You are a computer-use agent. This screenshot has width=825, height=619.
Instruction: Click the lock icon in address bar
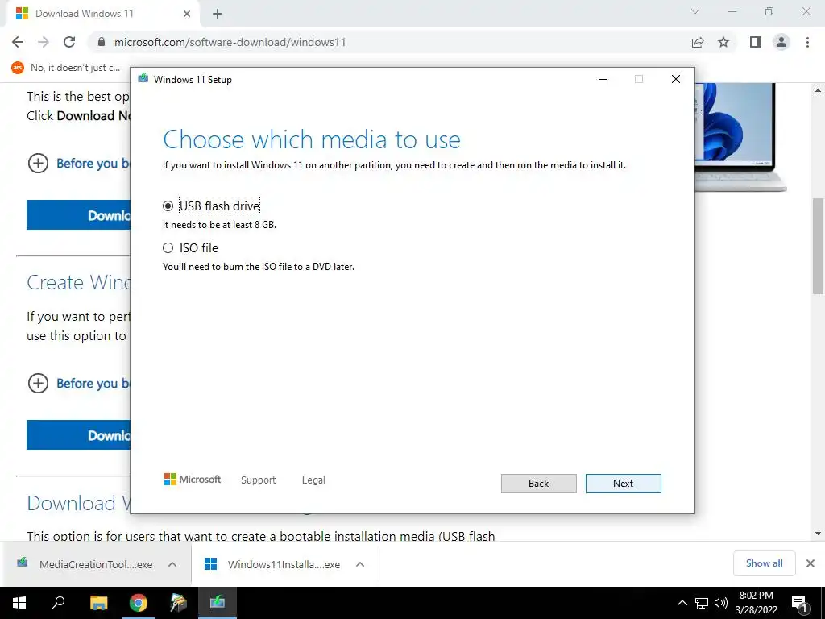pos(102,42)
